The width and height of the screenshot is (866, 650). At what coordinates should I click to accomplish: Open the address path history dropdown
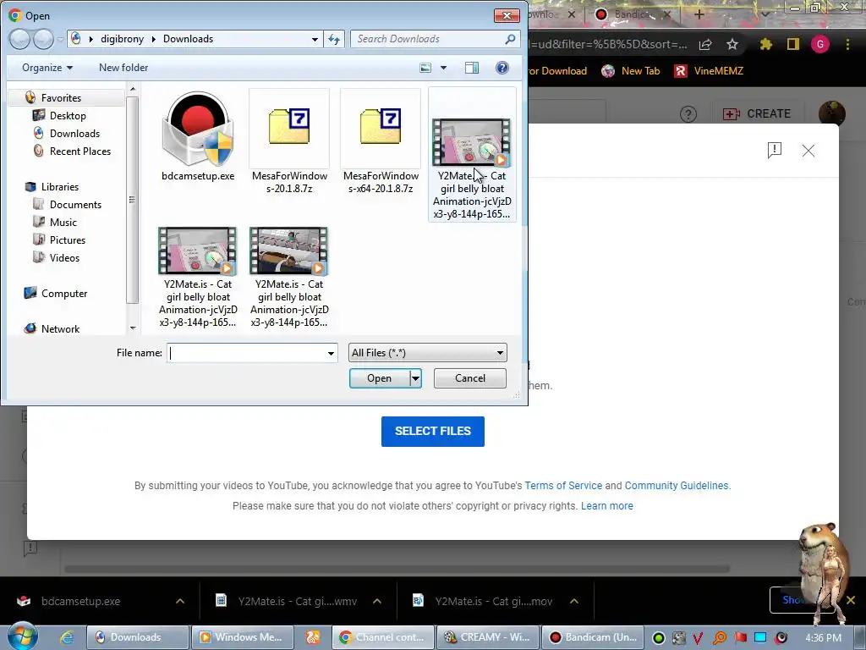coord(315,39)
